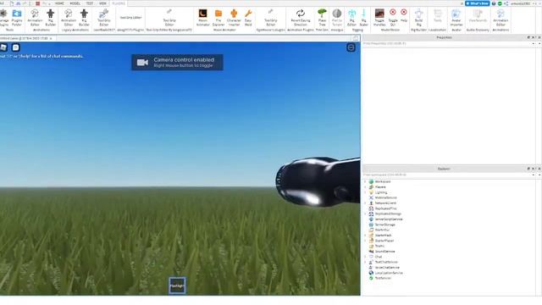
Task: Launch the Moon Animator plugin
Action: 203,18
